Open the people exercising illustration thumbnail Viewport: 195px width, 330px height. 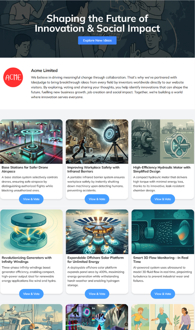coord(163,317)
